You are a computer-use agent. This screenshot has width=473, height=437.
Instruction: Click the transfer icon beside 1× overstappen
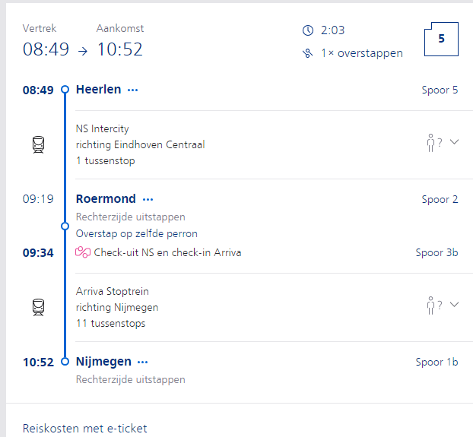tap(308, 53)
